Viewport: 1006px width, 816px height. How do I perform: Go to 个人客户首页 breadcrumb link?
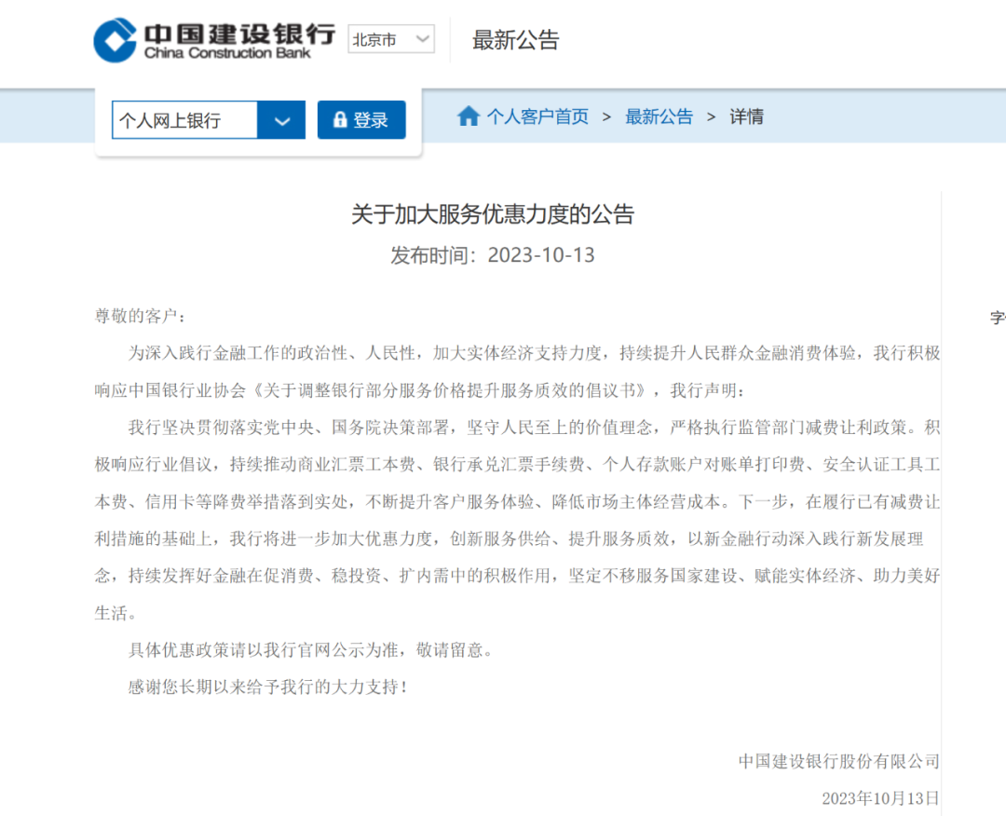point(537,116)
